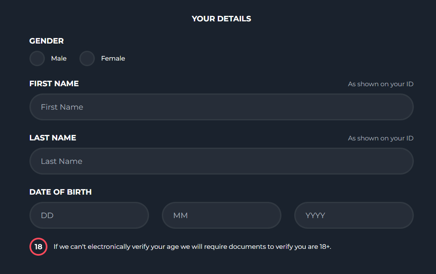The width and height of the screenshot is (436, 274).
Task: Focus the First Name input field
Action: (221, 107)
